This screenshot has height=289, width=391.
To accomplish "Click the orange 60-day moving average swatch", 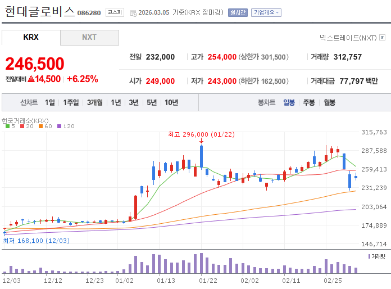I will click(40, 127).
